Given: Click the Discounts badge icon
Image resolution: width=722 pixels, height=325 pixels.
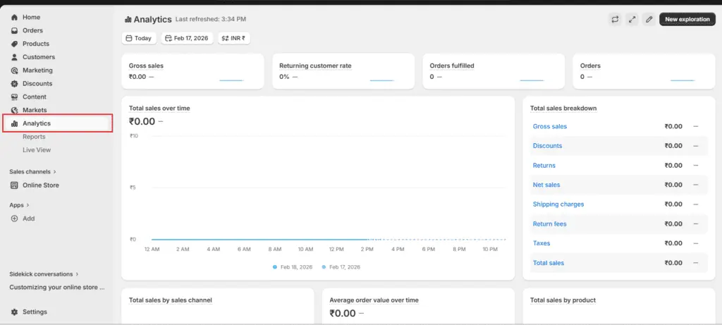Looking at the screenshot, I should pyautogui.click(x=14, y=84).
